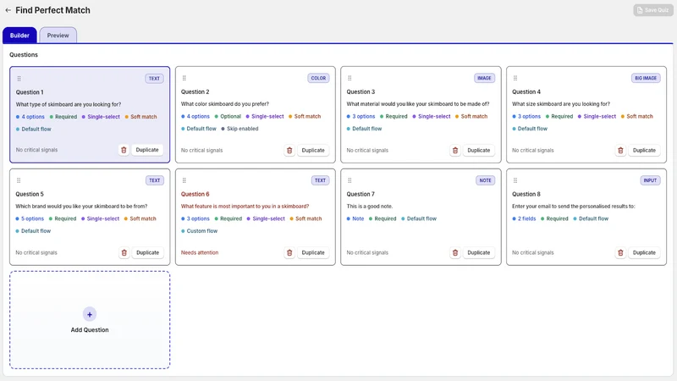Click the Save Quiz button
Viewport: 677px width, 381px height.
tap(652, 10)
